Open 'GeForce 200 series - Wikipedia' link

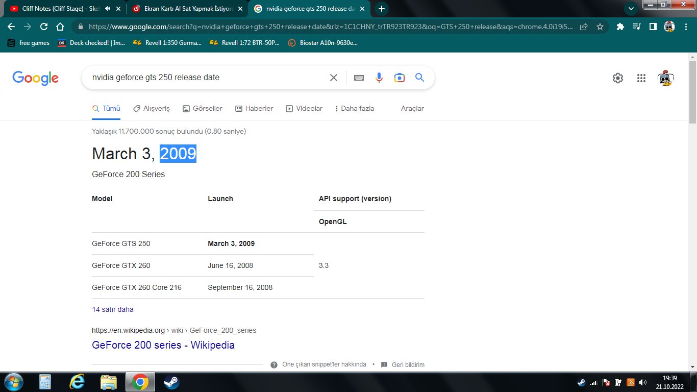pyautogui.click(x=163, y=345)
